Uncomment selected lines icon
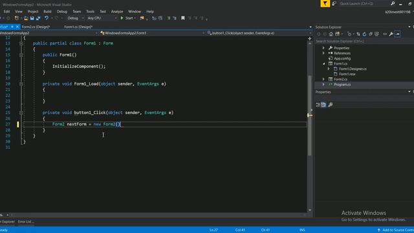This screenshot has height=233, width=414. pyautogui.click(x=175, y=18)
